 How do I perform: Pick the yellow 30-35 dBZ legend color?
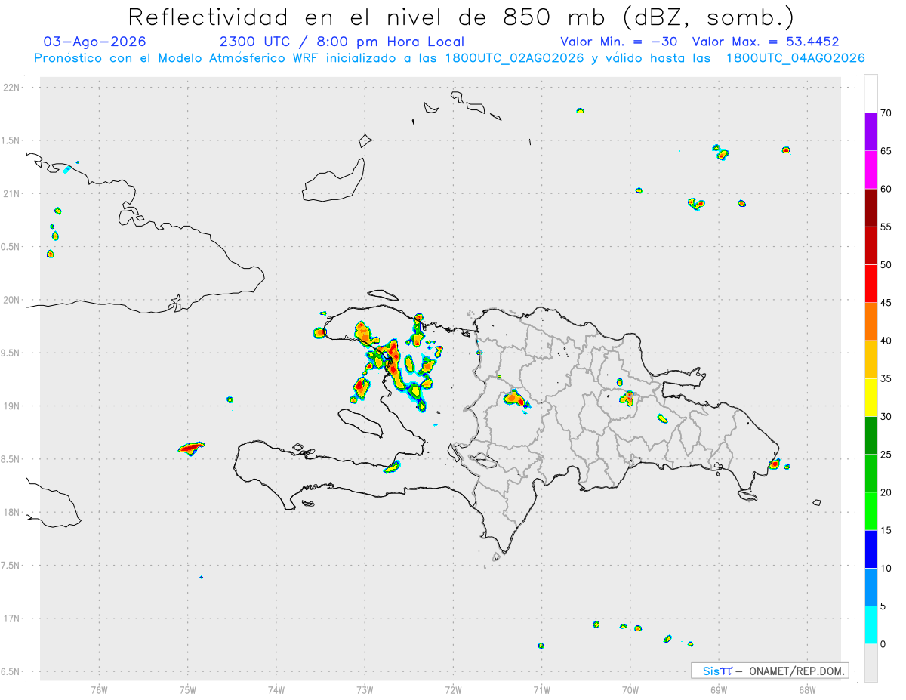[x=871, y=398]
